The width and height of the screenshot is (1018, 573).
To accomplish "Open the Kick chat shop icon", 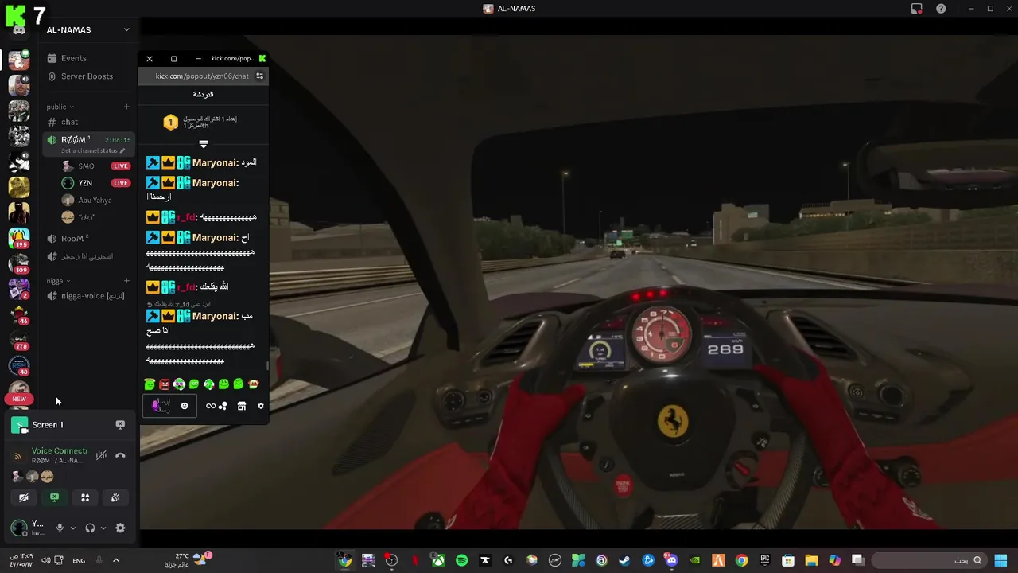I will click(242, 406).
